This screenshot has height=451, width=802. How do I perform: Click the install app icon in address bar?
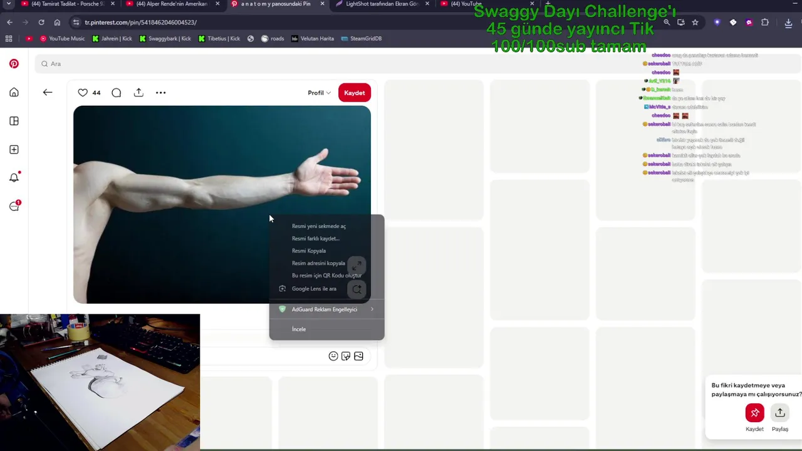point(681,23)
